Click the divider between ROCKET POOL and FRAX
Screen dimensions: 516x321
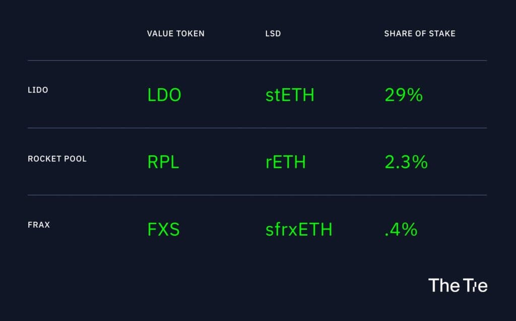point(257,195)
